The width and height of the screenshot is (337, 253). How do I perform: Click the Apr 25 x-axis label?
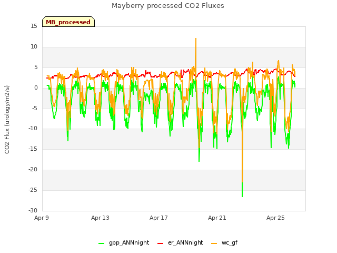click(x=275, y=218)
